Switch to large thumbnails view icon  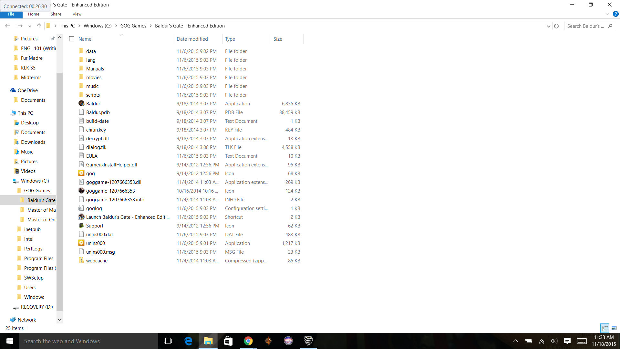coord(614,328)
